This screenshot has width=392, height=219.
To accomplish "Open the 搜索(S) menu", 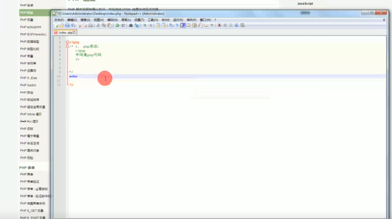I will pos(85,20).
